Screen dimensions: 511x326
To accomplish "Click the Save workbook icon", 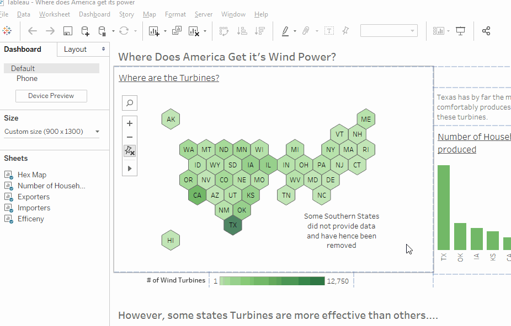I will [67, 31].
